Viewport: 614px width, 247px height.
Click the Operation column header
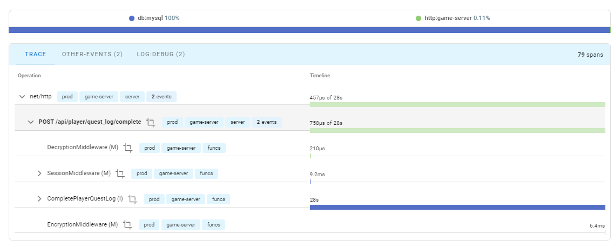click(29, 75)
